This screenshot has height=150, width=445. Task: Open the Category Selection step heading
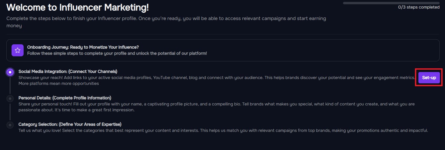pos(70,124)
